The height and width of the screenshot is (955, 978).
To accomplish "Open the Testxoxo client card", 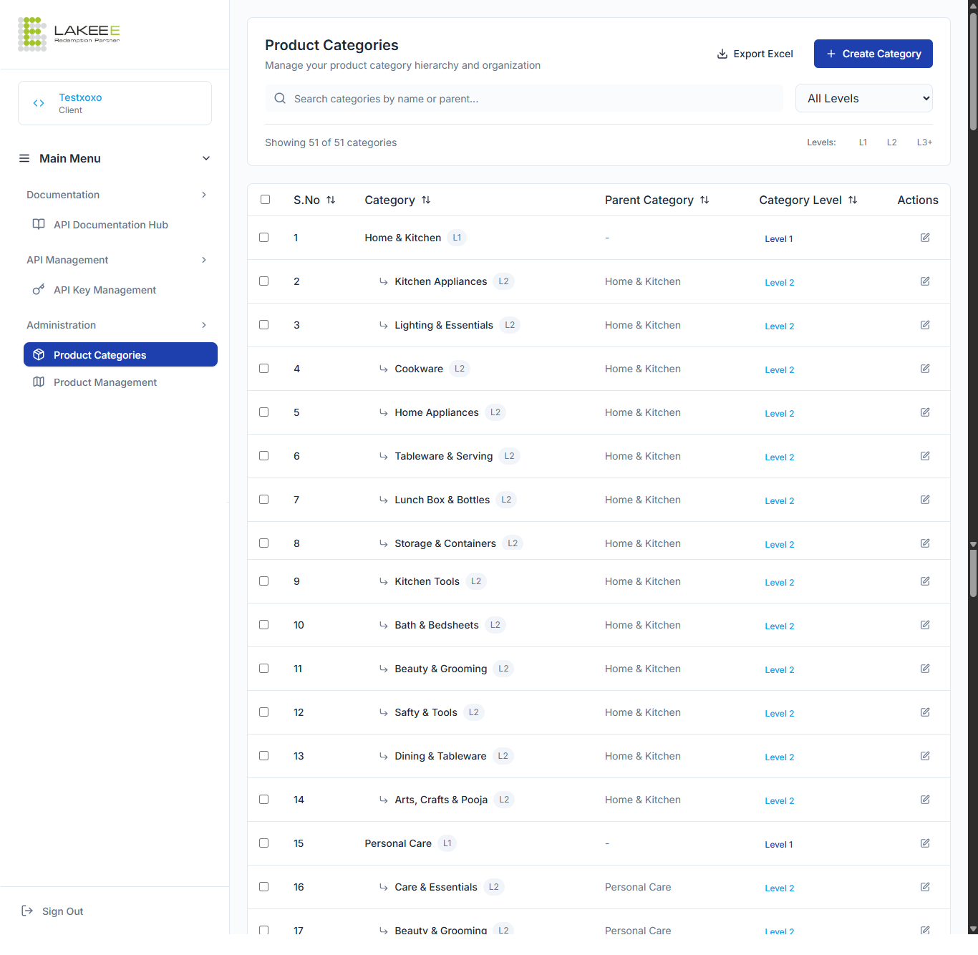I will (x=115, y=103).
